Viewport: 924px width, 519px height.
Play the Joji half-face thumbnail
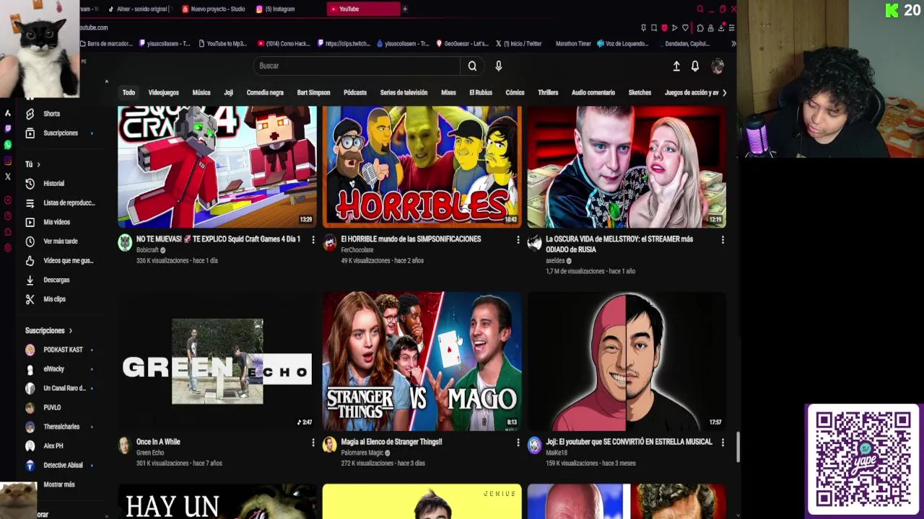pyautogui.click(x=627, y=361)
